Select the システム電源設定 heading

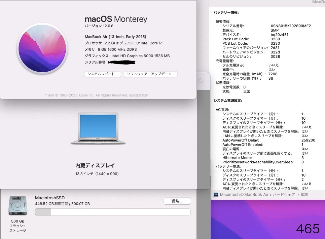click(x=228, y=101)
